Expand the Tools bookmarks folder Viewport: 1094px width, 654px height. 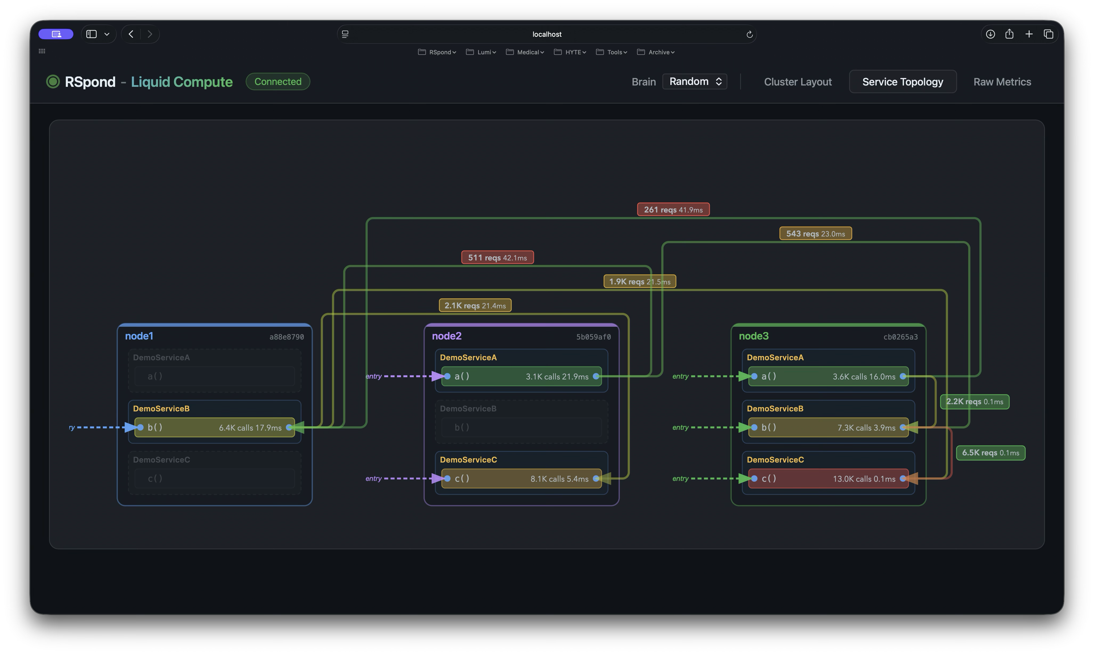point(611,52)
